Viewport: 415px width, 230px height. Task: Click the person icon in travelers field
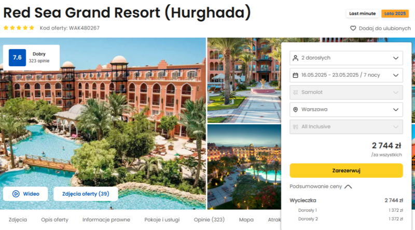[x=295, y=58]
